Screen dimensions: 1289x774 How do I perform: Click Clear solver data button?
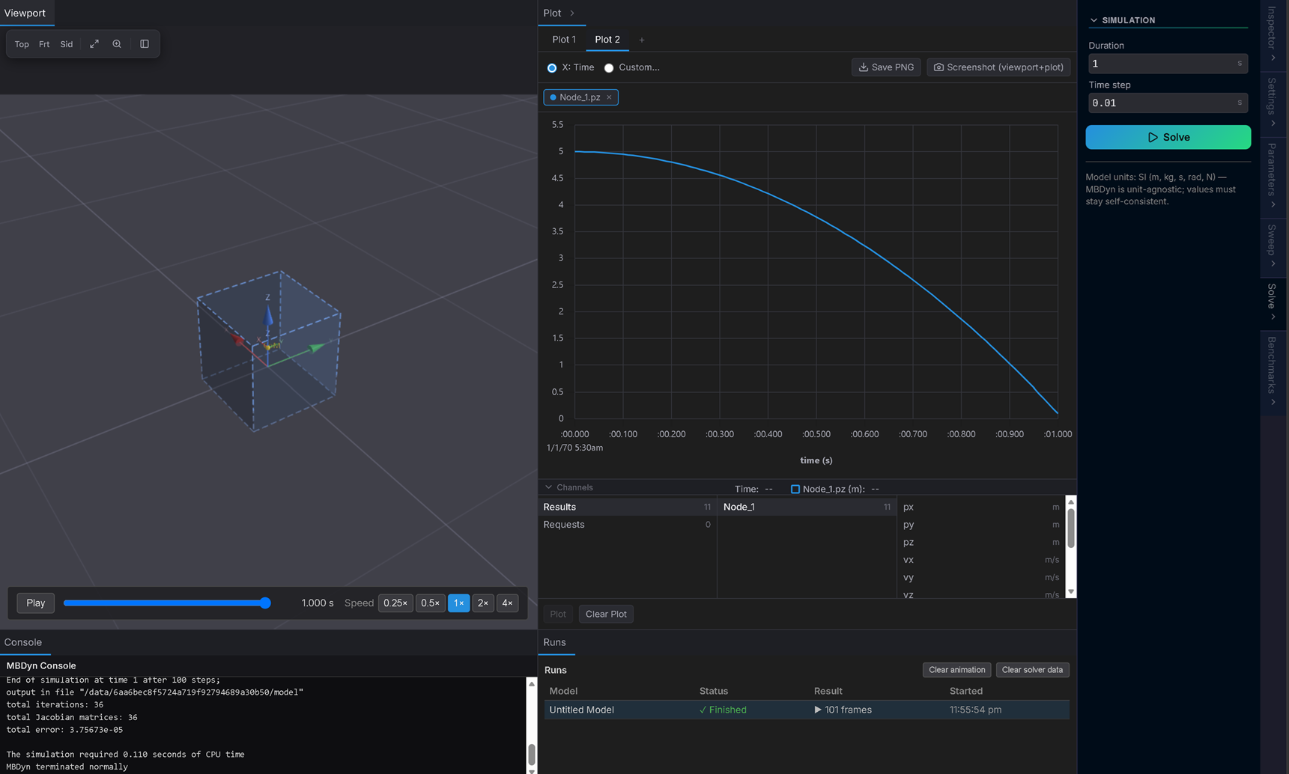pyautogui.click(x=1032, y=670)
